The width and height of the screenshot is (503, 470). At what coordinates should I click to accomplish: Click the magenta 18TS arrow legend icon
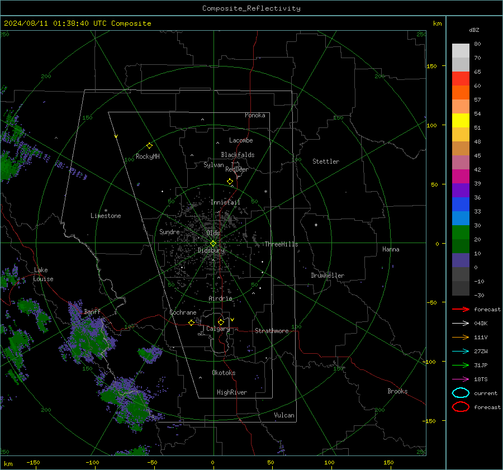tap(461, 379)
